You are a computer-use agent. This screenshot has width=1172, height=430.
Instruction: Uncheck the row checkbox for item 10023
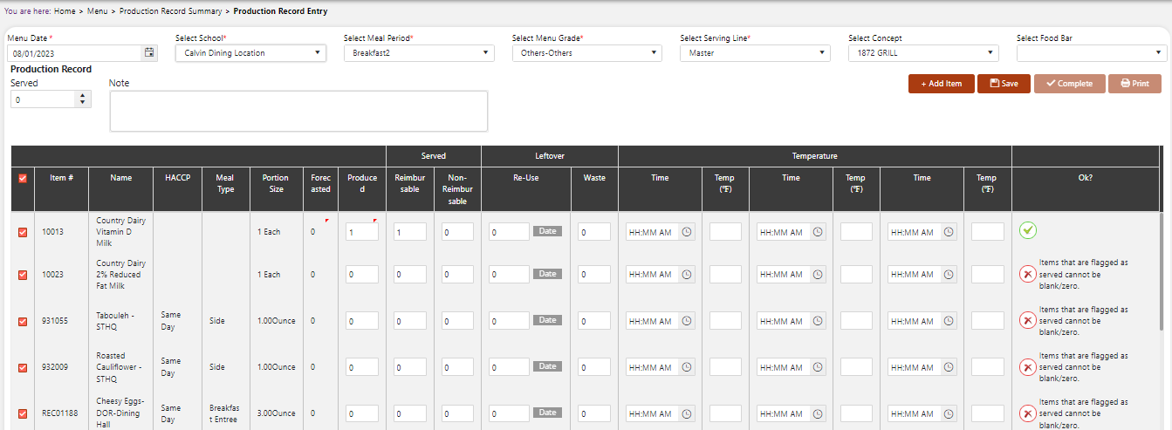23,274
